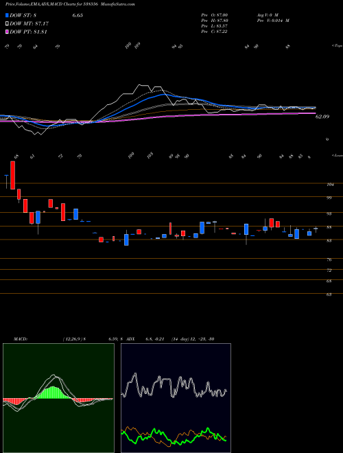The image size is (343, 453).
Task: Select the DOW PT legend label
Action: point(29,32)
